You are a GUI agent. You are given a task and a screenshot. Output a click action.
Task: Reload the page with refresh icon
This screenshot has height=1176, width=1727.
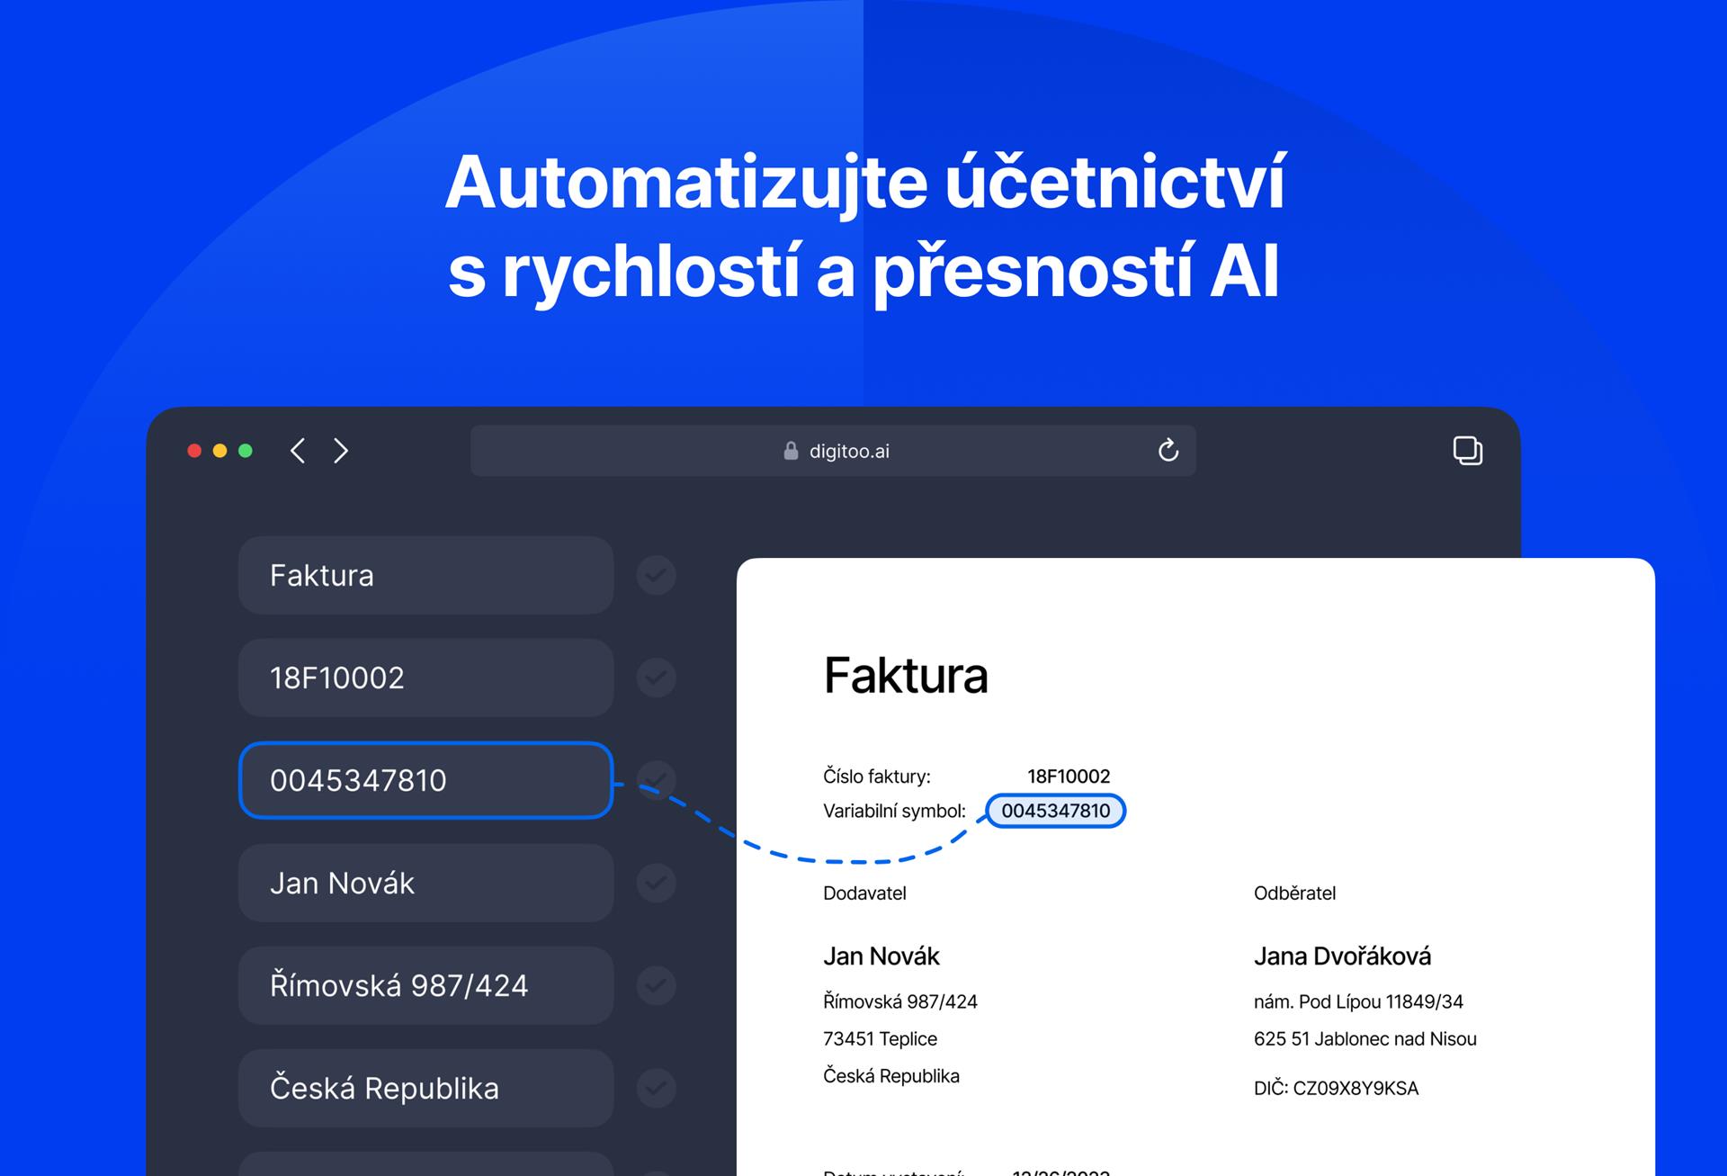[1168, 450]
